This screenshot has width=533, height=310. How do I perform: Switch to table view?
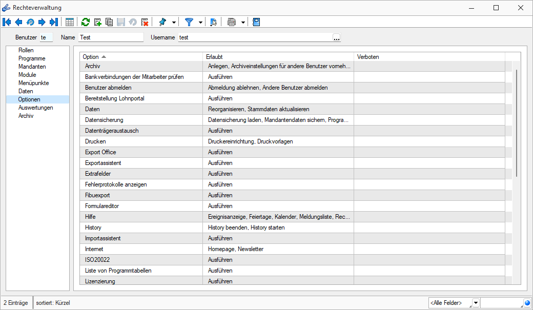coord(70,22)
